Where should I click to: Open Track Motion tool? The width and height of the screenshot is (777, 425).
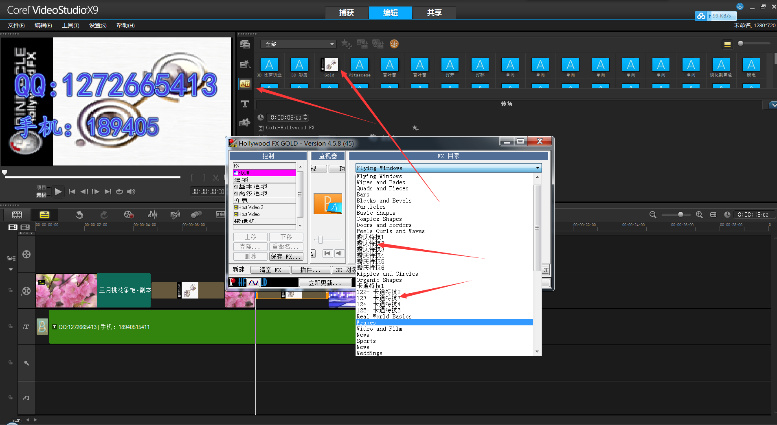(x=196, y=215)
